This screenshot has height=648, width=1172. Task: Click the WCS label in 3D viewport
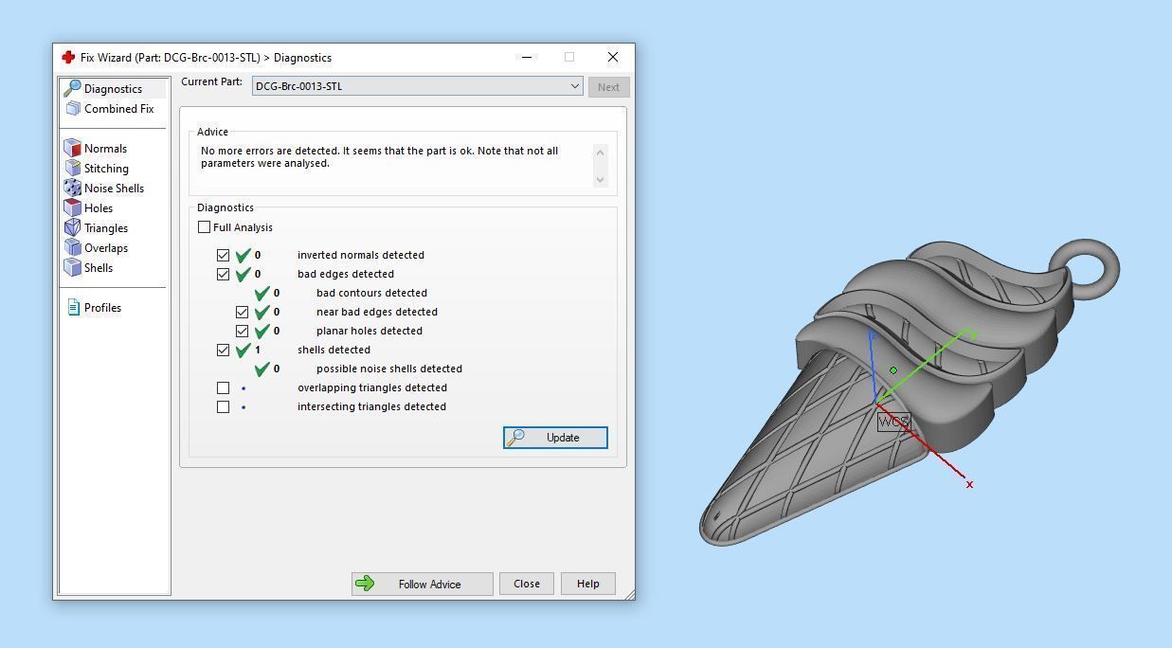893,422
